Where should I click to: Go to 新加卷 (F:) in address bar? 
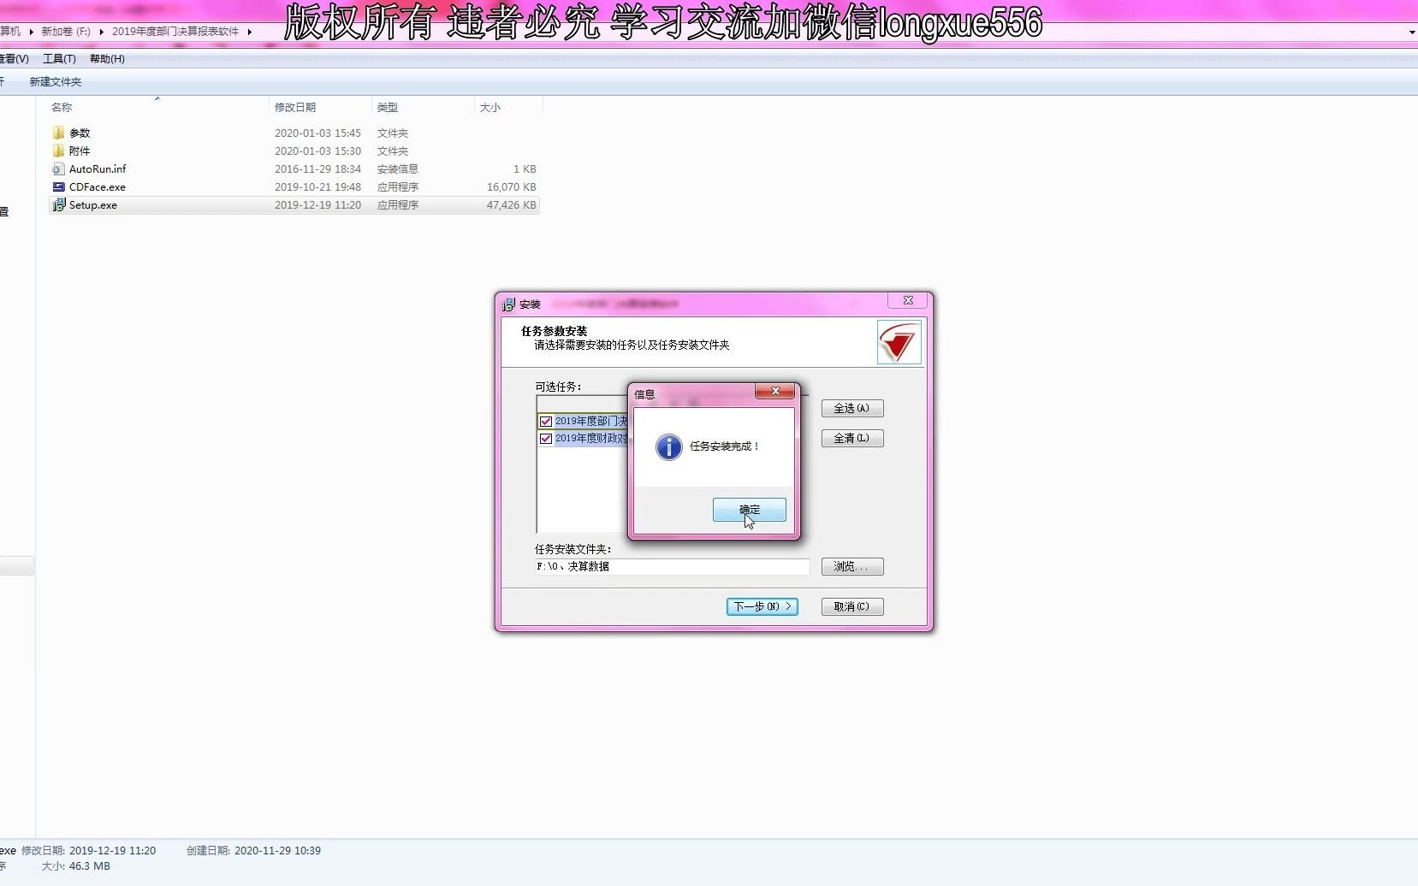[66, 31]
